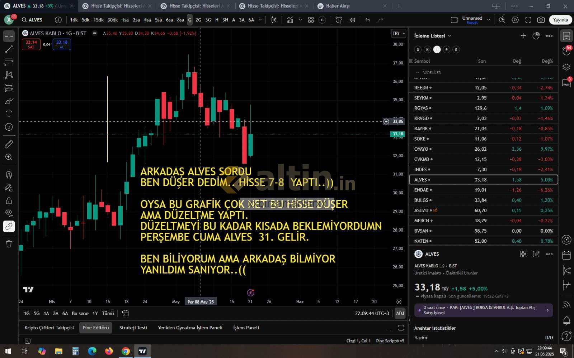
Task: Select the text annotation tool
Action: point(9,114)
